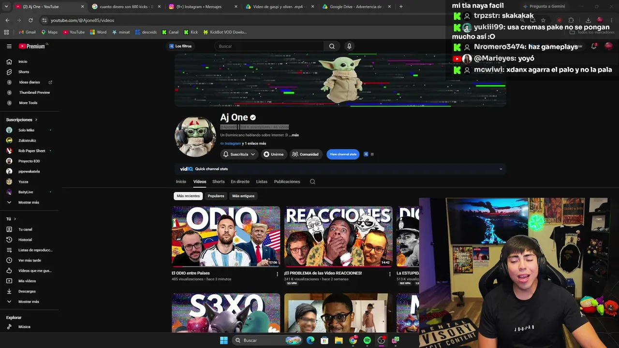This screenshot has width=619, height=348.
Task: Select the Más antiguos filter chip
Action: (x=243, y=196)
